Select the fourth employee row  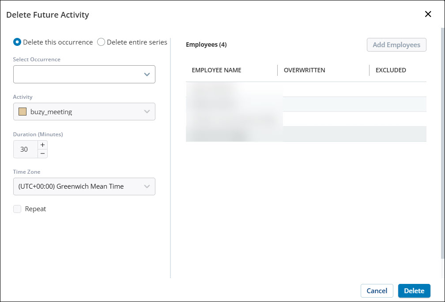[x=306, y=134]
